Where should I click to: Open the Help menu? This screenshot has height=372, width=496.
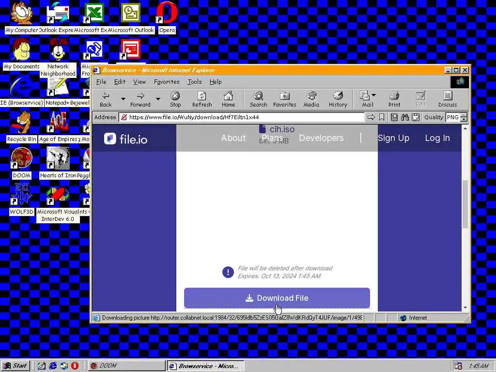[x=216, y=82]
